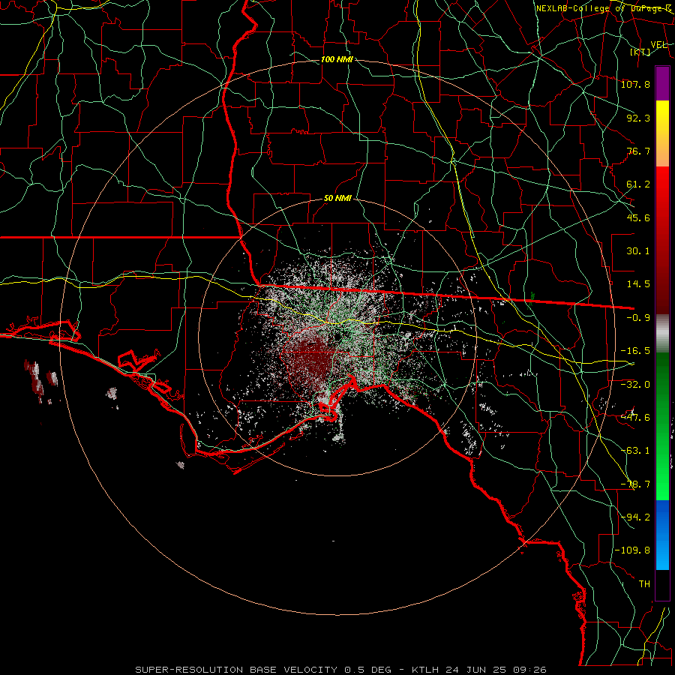Click the -0.9 velocity scale value
The width and height of the screenshot is (675, 675).
(638, 318)
